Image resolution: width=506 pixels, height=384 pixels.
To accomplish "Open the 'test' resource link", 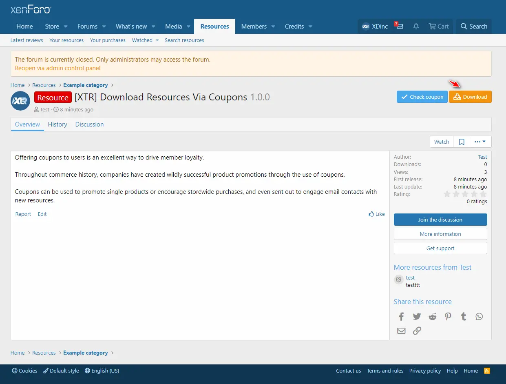I will tap(410, 277).
